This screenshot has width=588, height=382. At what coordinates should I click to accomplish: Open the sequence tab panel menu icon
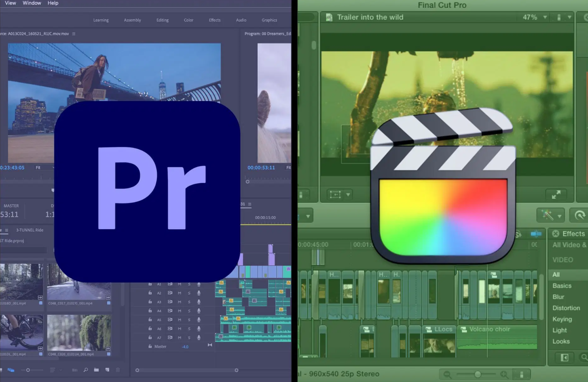point(250,204)
